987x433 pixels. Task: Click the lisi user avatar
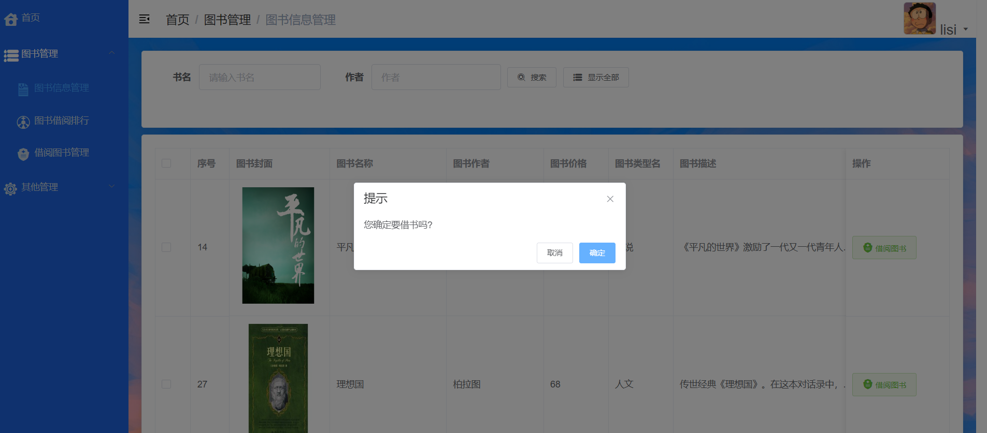pyautogui.click(x=920, y=19)
